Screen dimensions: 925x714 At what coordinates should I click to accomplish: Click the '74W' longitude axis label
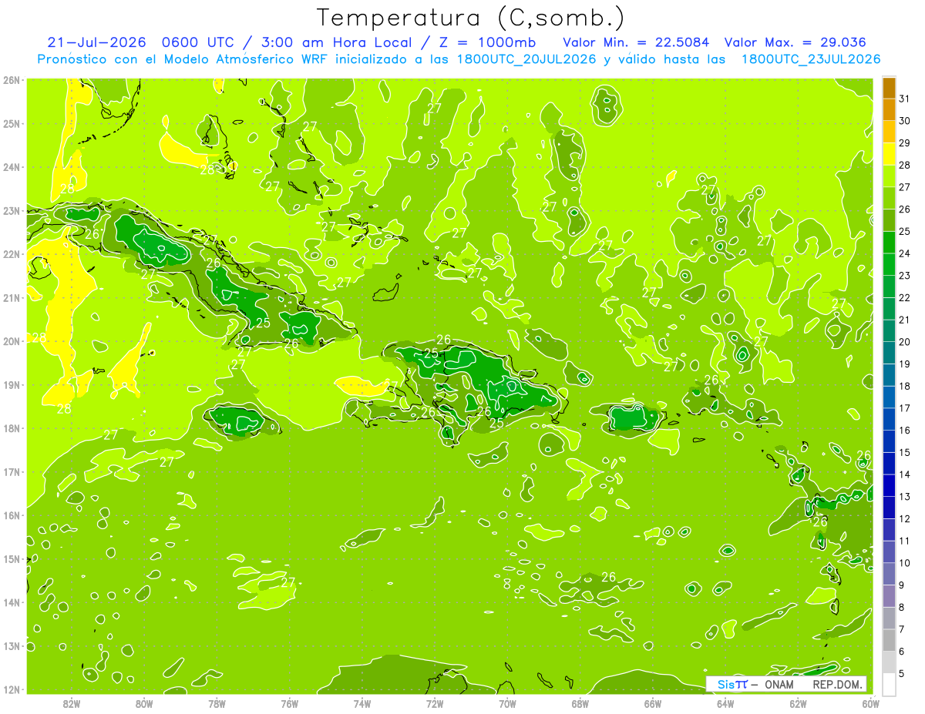[x=362, y=703]
